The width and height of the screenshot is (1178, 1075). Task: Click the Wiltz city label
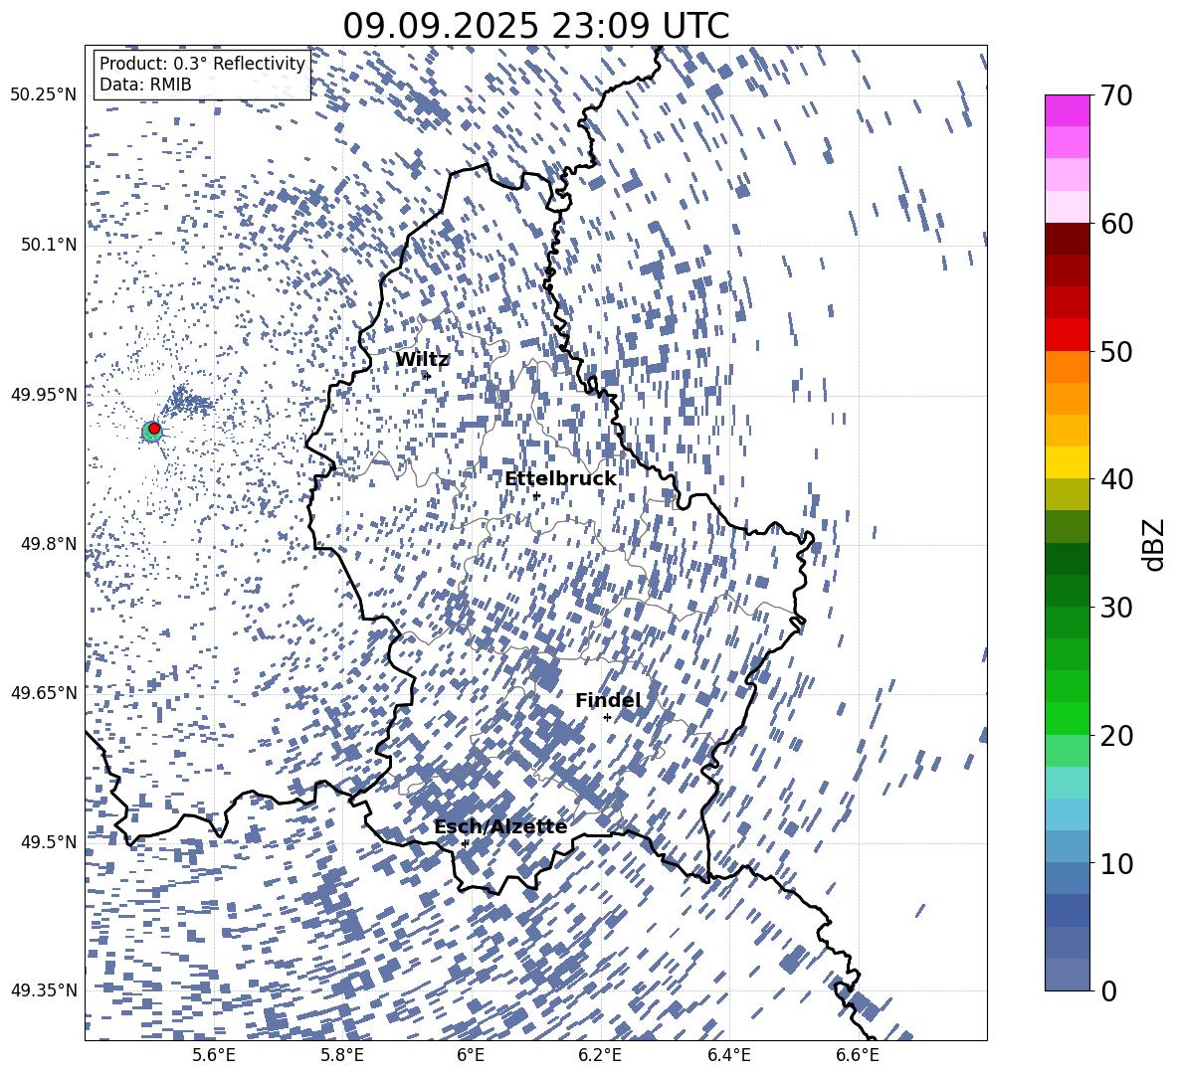pos(422,360)
